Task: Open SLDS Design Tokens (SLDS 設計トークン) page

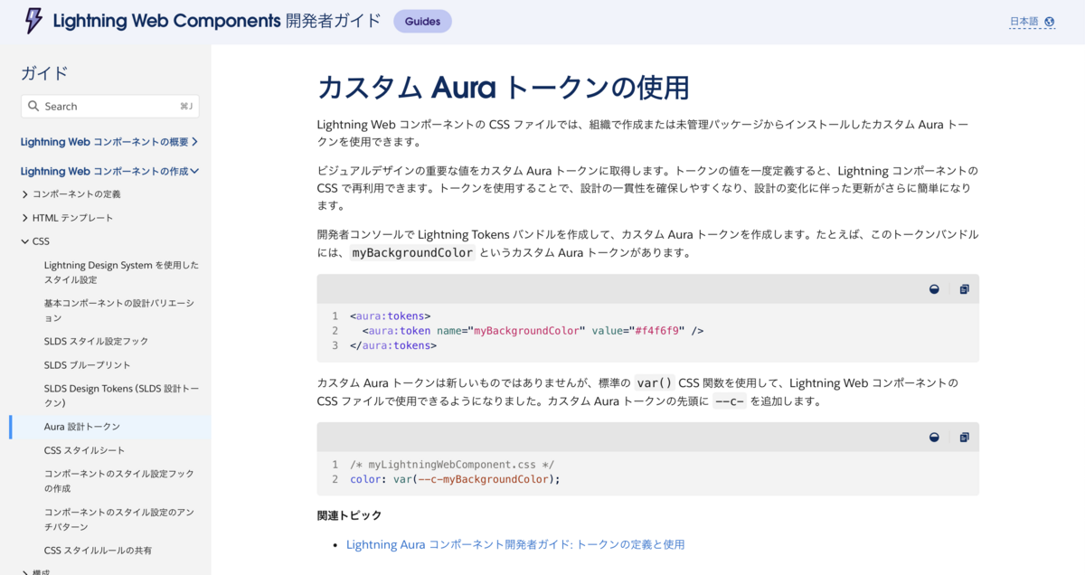Action: tap(121, 396)
